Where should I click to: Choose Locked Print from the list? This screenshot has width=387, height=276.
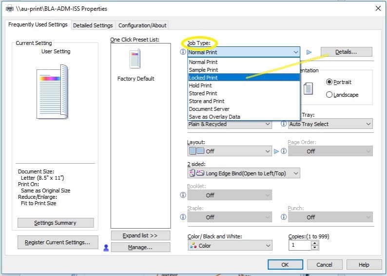tap(244, 77)
